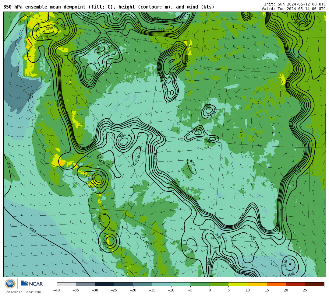Pick the dark red 20 to 25 colorbar segment
This screenshot has height=296, width=329.
coord(295,284)
